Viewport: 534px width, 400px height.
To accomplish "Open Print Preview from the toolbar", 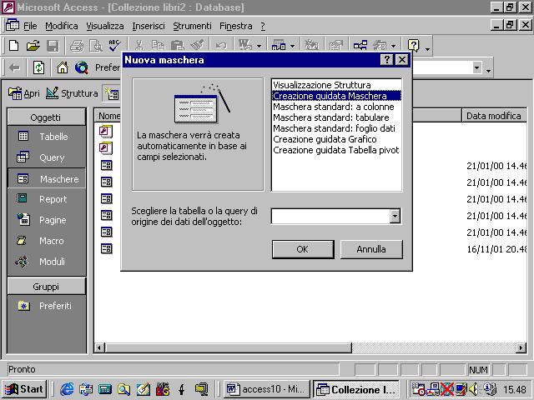I will (96, 45).
